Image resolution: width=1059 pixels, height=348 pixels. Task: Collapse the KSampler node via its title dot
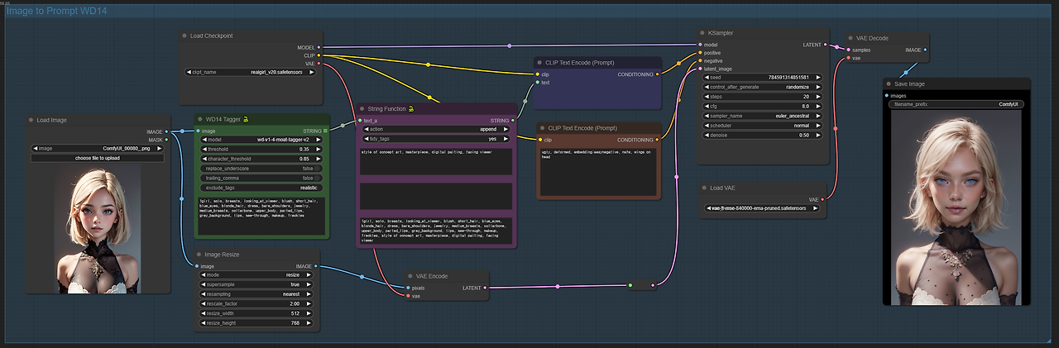(x=702, y=33)
